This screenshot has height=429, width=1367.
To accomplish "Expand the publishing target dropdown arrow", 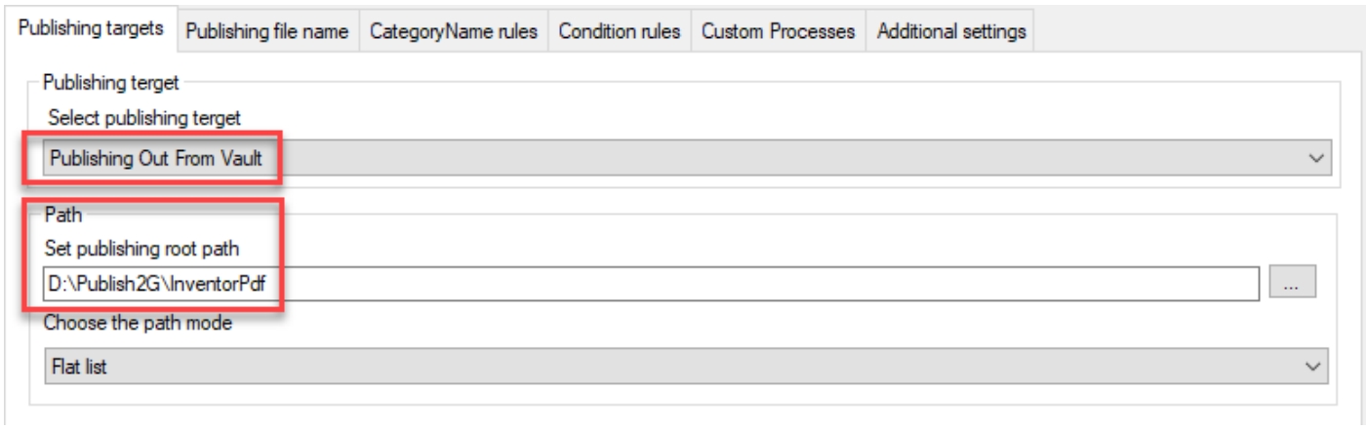I will point(1315,158).
